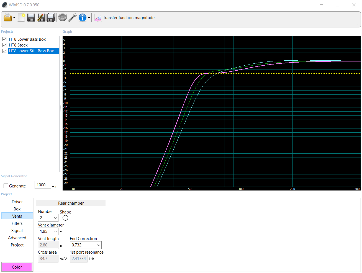Click the Hz unit label in Signal Generator

54,187
